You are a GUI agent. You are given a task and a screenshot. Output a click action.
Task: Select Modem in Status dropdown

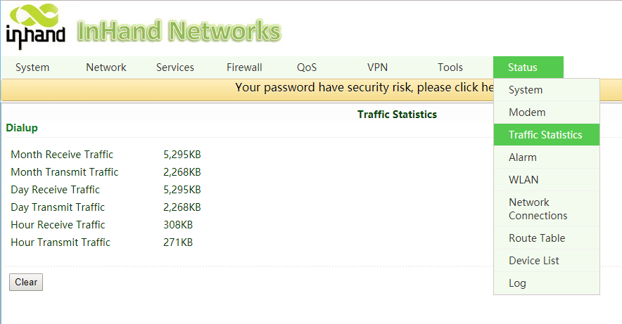[x=527, y=112]
